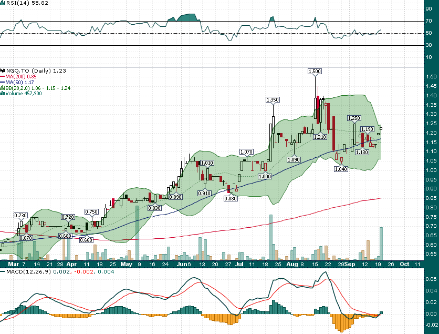This screenshot has width=439, height=334.
Task: Select the 0.660 price callout
Action: (x=86, y=240)
